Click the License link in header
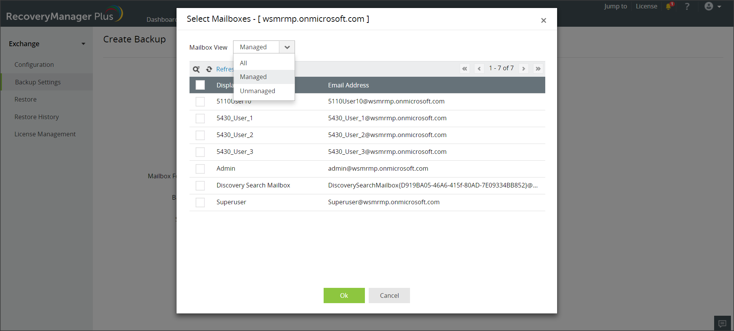Screen dimensions: 734x331 pos(647,6)
